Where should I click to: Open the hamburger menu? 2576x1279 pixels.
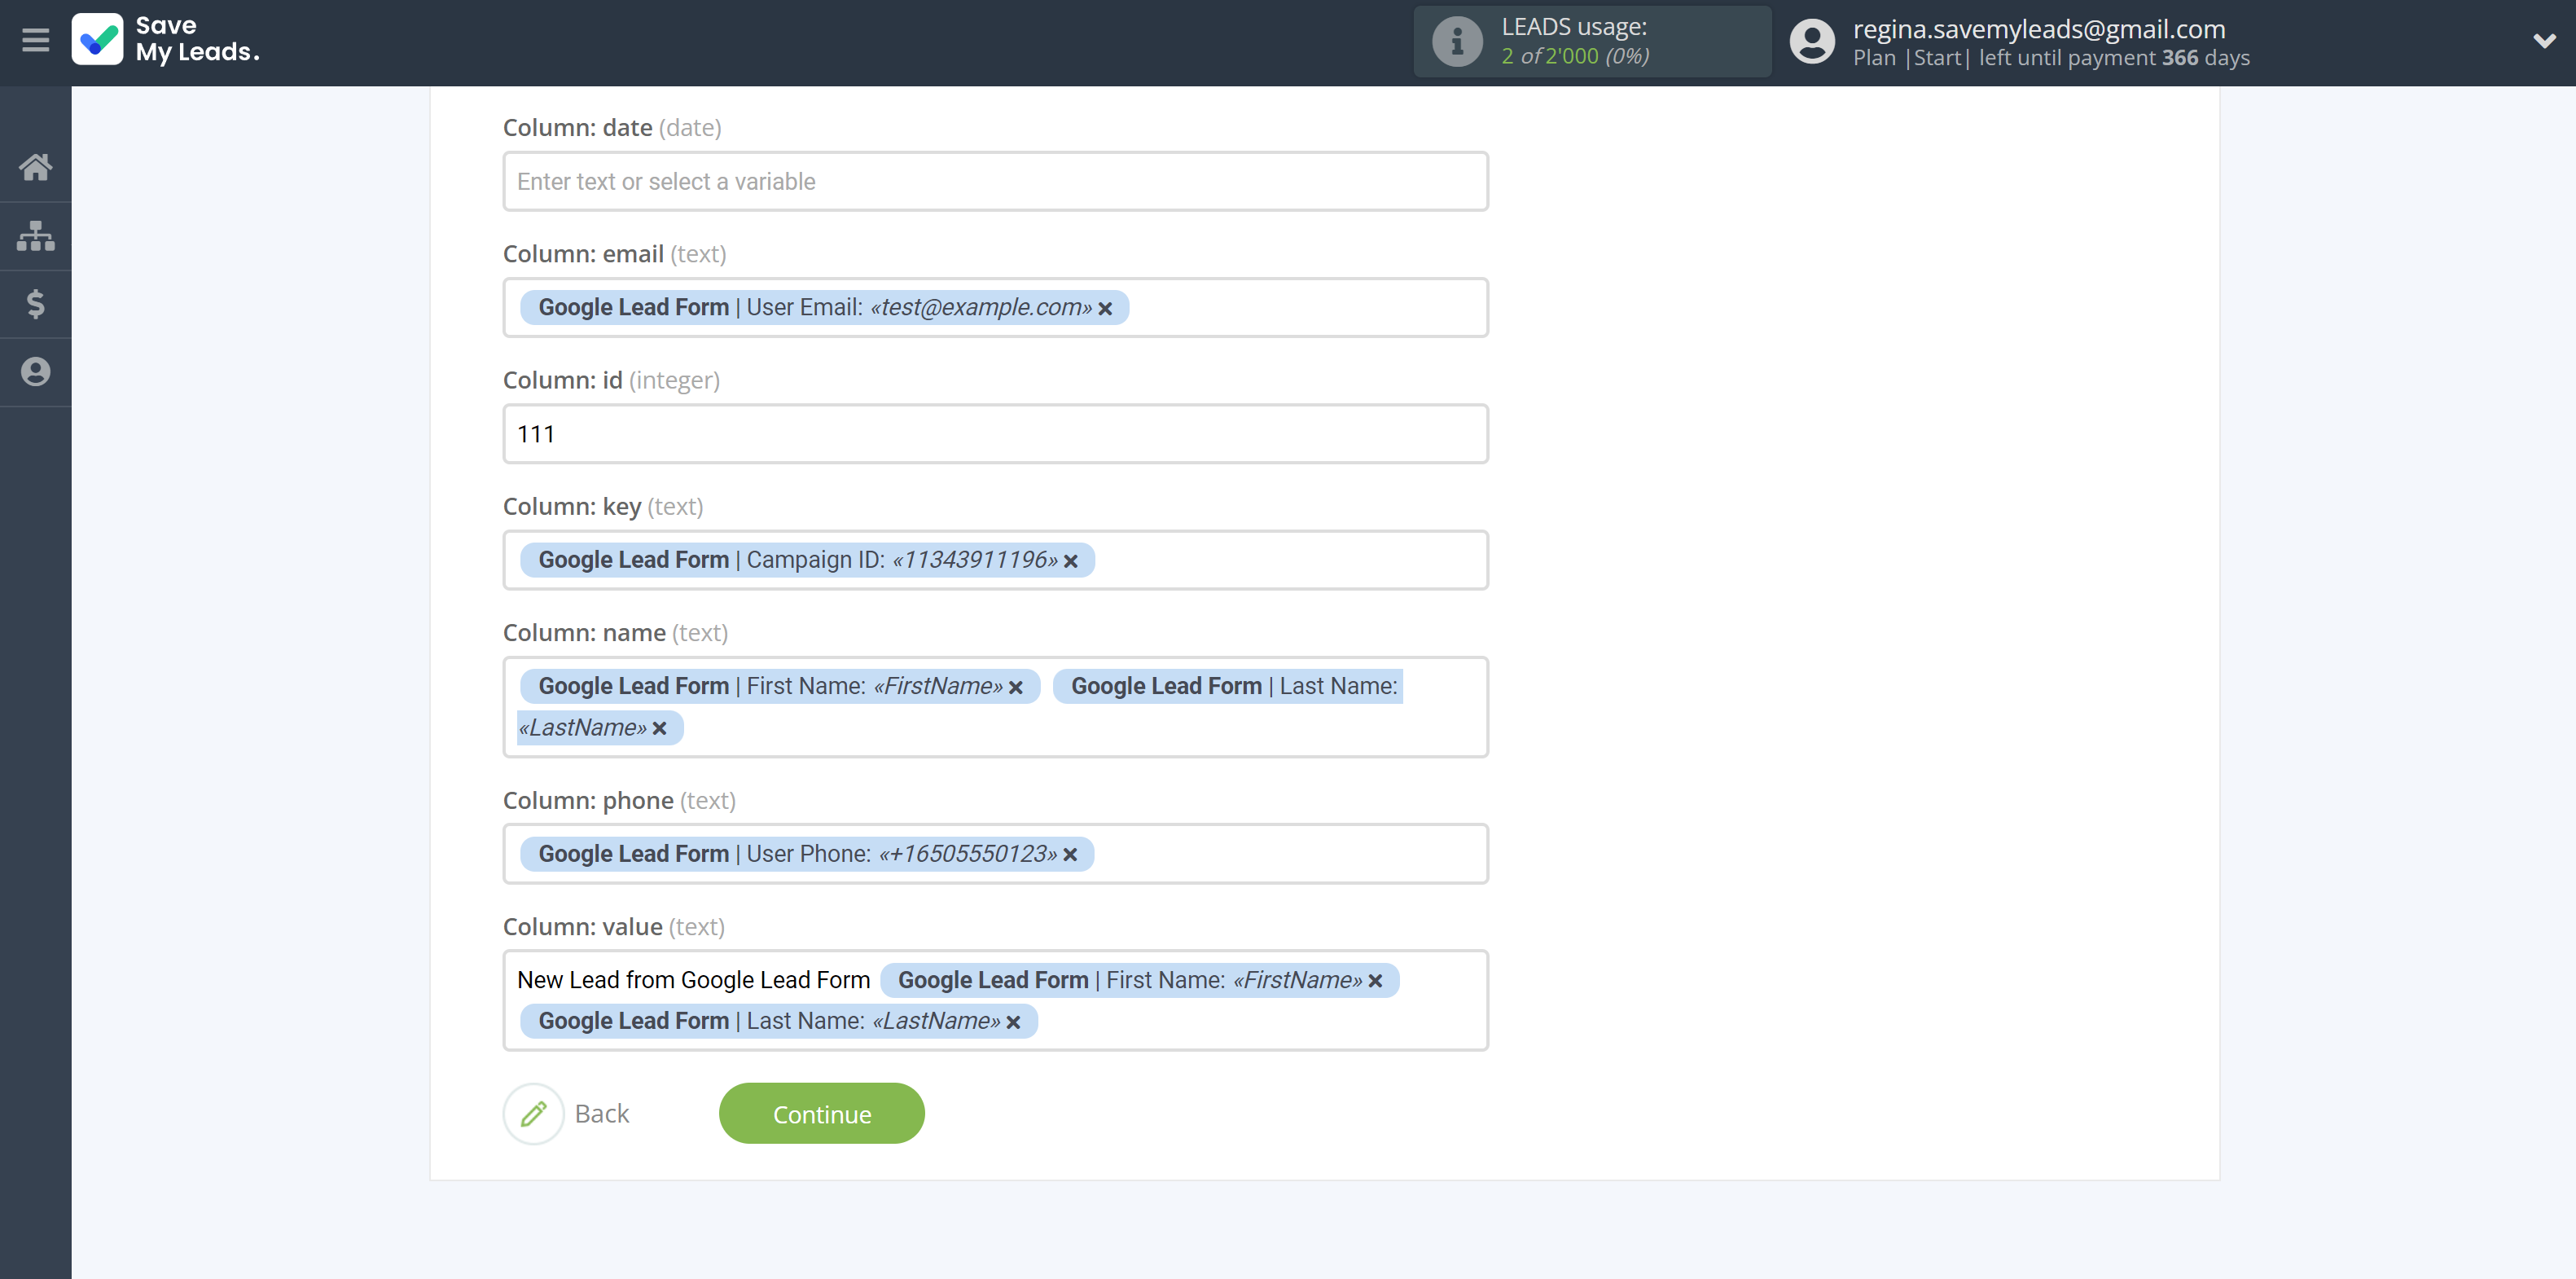[x=35, y=40]
